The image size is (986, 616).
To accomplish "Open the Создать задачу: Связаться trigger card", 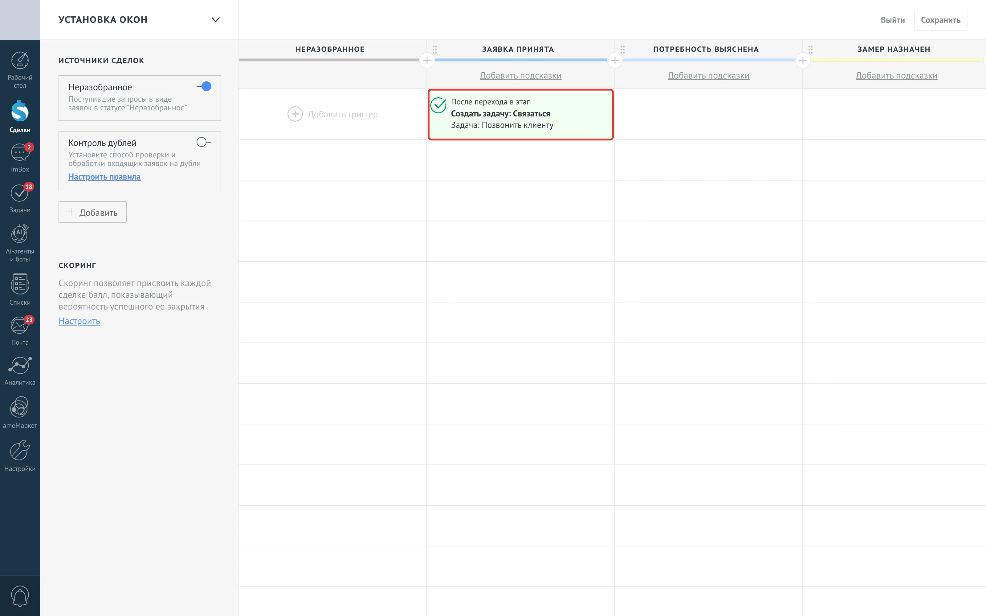I will click(x=520, y=115).
